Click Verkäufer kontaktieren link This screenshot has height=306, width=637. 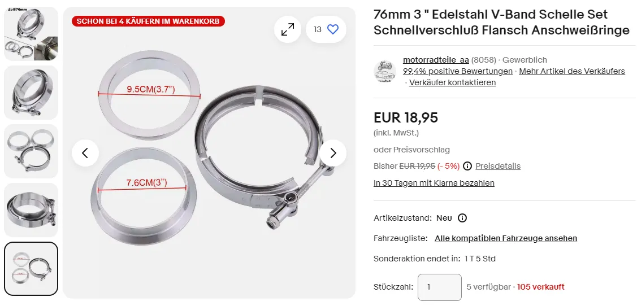tap(452, 82)
